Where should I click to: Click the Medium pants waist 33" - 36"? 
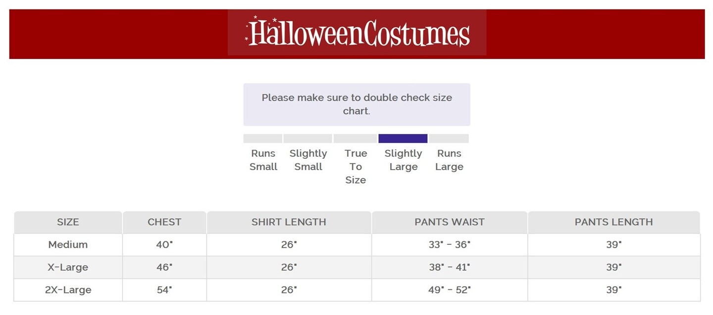[450, 245]
